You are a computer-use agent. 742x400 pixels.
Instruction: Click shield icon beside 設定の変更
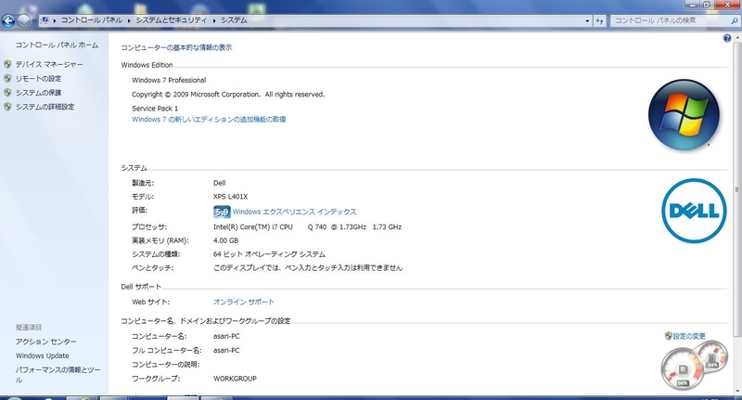(x=668, y=336)
